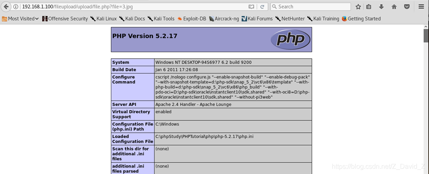The height and width of the screenshot is (174, 429).
Task: Click into the Search box
Action: click(x=311, y=7)
